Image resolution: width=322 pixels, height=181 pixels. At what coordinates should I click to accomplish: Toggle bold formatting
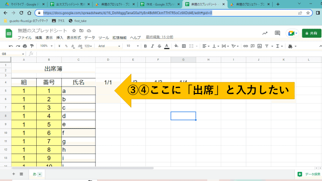click(145, 46)
